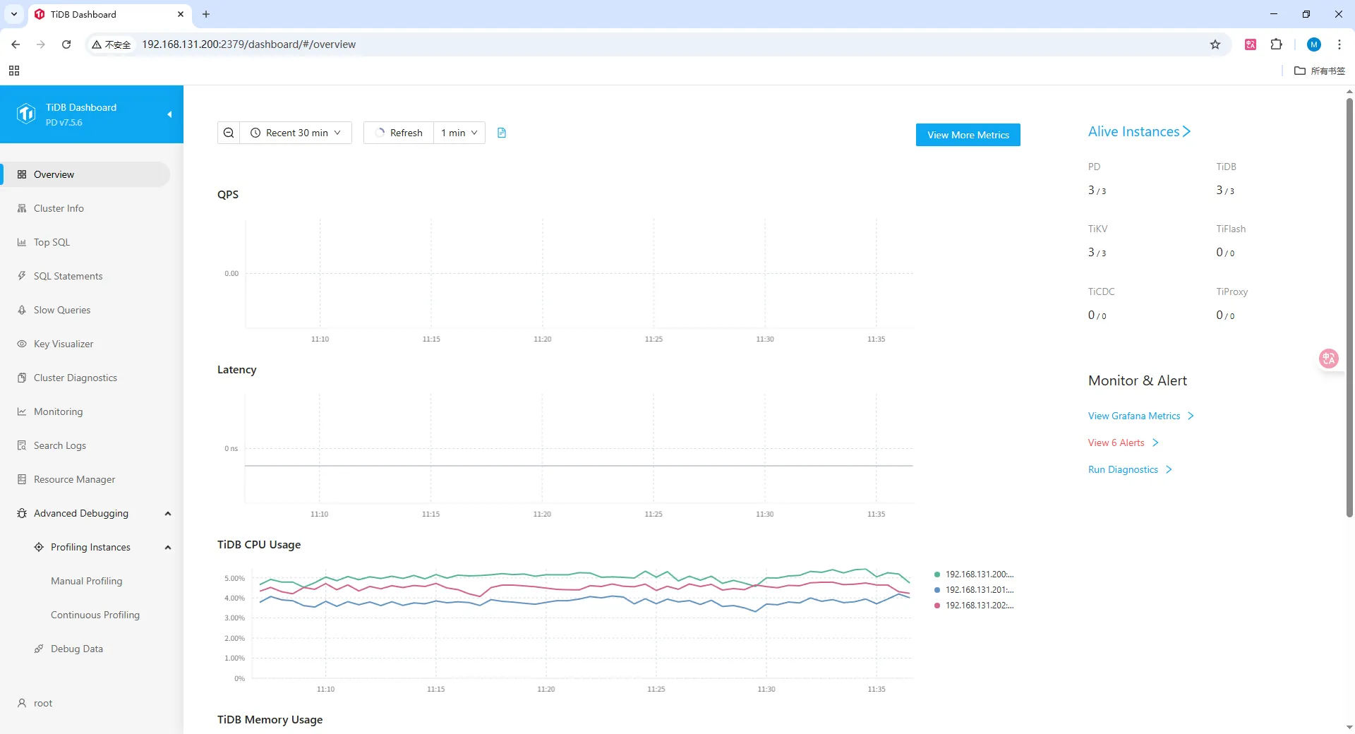
Task: Go to Key Visualizer page
Action: (x=64, y=344)
